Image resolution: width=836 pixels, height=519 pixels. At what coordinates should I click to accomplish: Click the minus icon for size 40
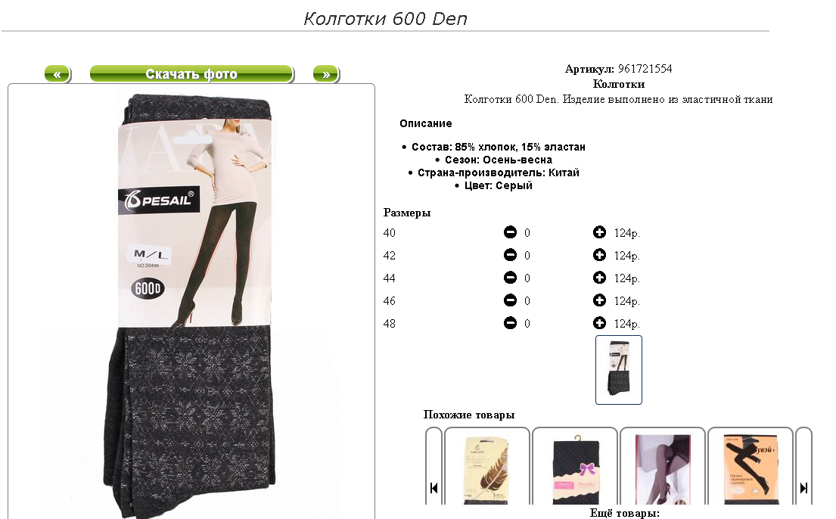coord(510,232)
